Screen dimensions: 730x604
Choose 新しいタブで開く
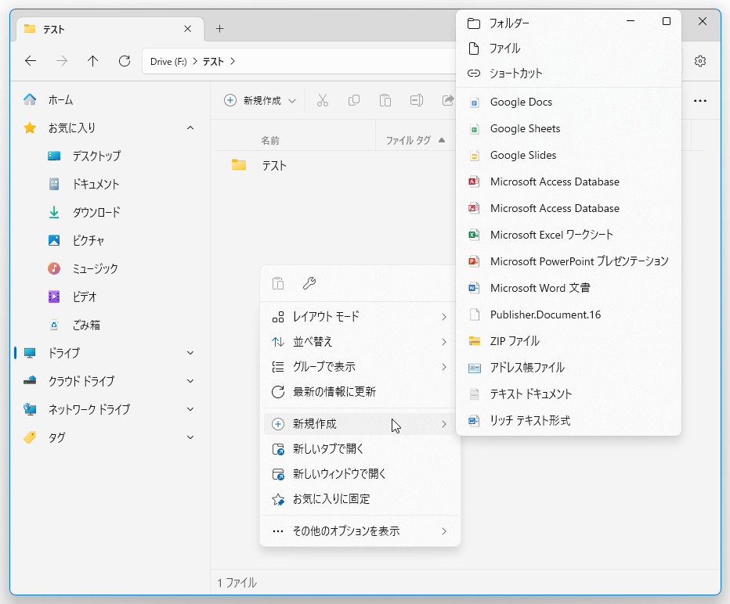[x=360, y=449]
